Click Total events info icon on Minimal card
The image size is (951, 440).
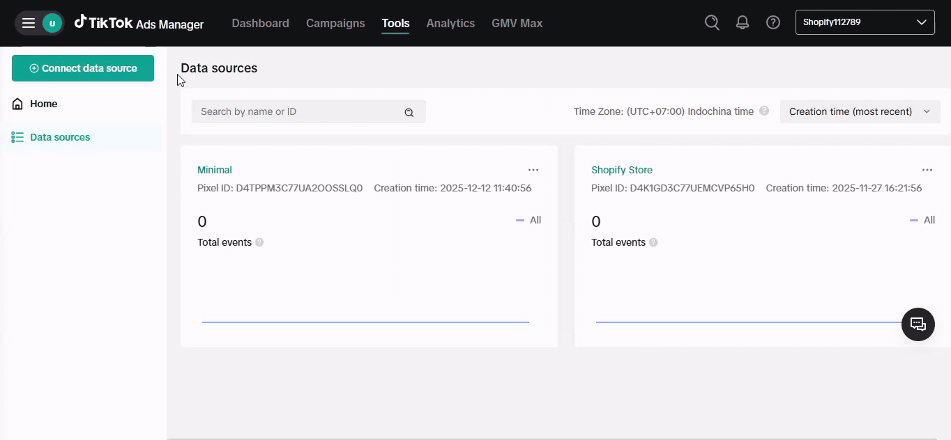click(259, 242)
